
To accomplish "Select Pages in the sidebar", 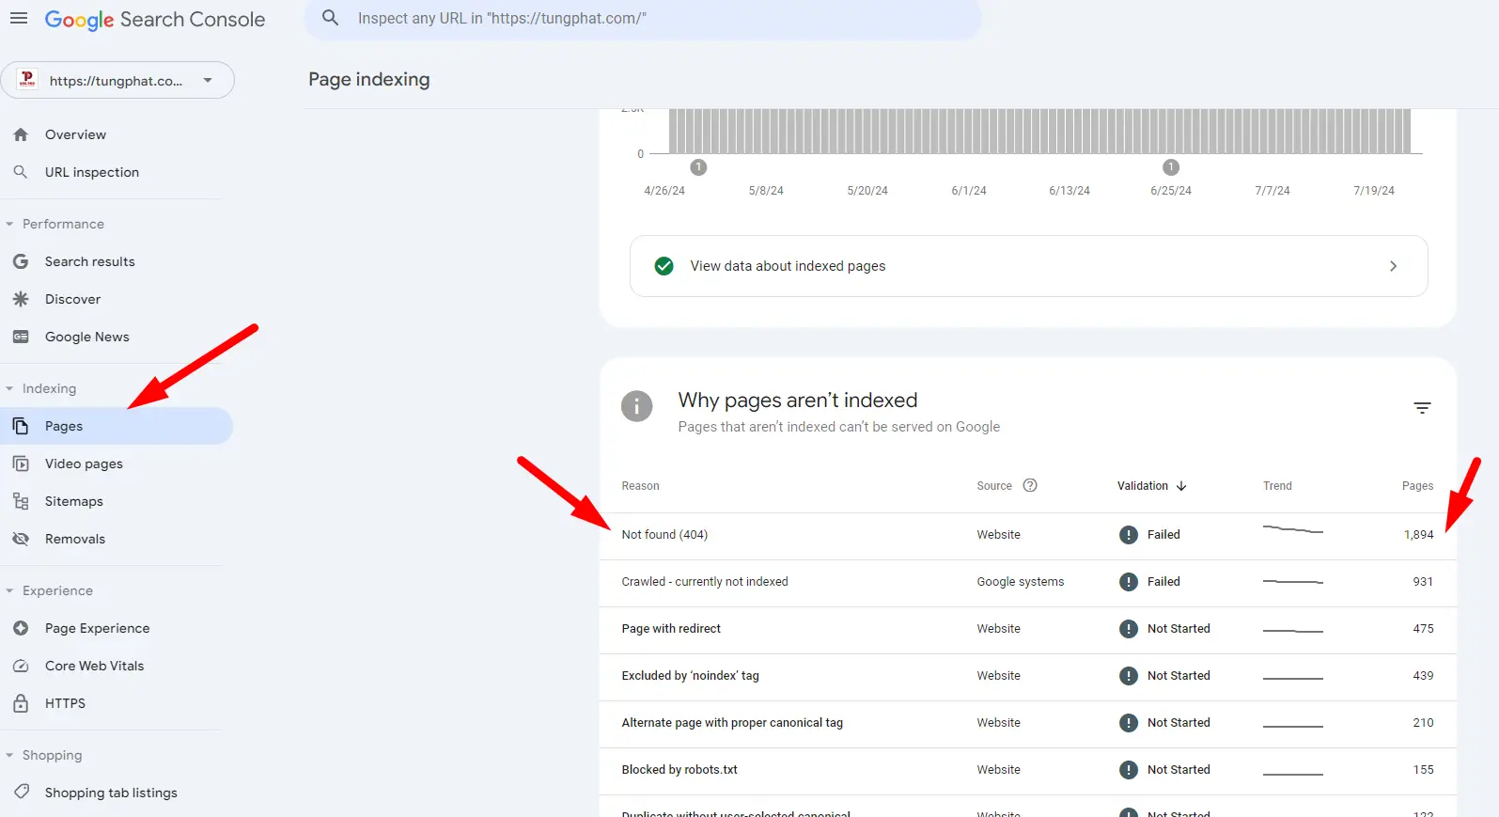I will pos(117,426).
